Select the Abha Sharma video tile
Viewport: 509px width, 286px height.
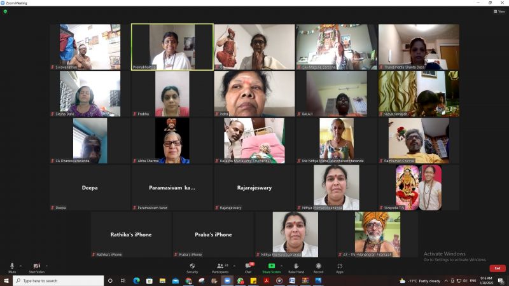[x=172, y=140]
